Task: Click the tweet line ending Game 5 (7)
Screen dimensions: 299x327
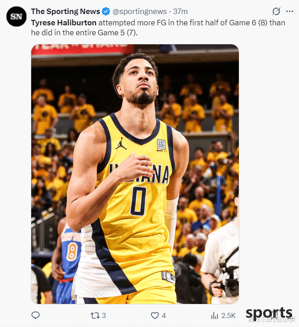Action: pos(84,33)
